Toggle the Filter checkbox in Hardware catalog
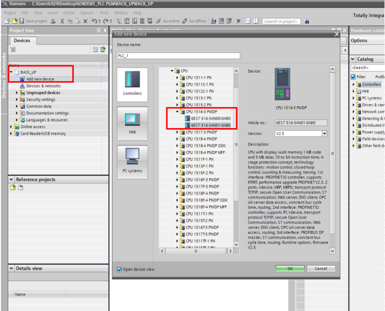Viewport: 385px width, 311px height. [x=353, y=77]
